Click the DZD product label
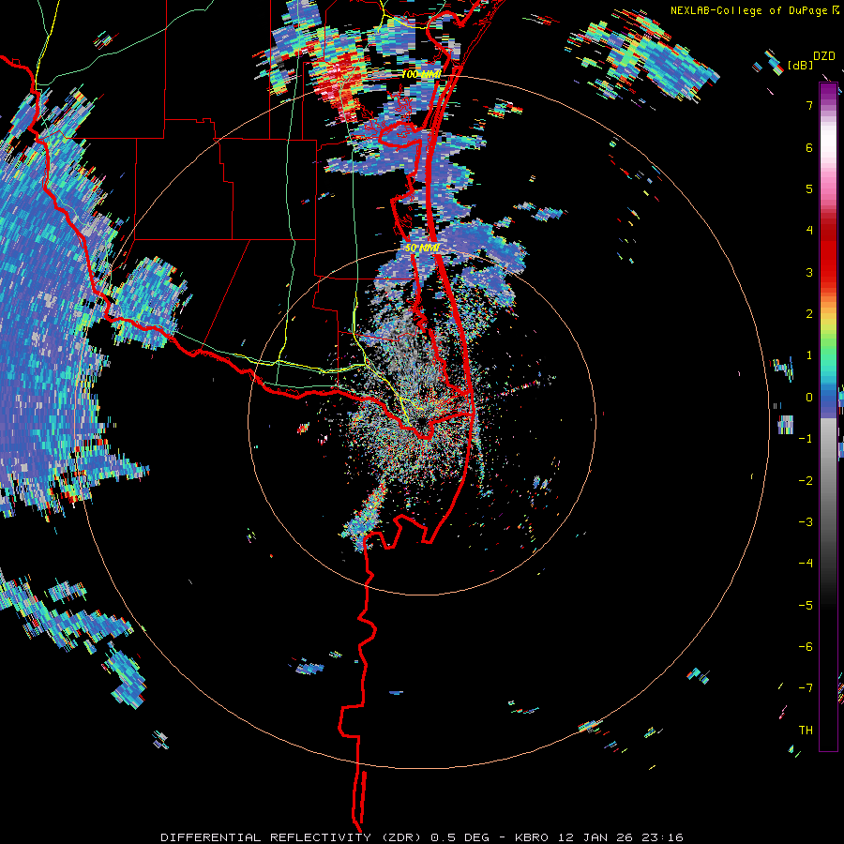The height and width of the screenshot is (844, 844). tap(824, 56)
